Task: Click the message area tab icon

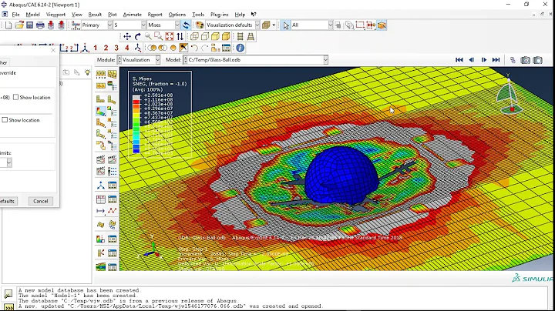Action: point(8,293)
